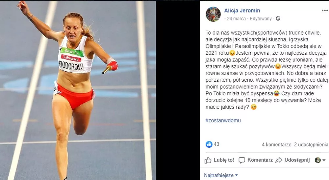View the 2 udostępnienia
Viewport: 329px width, 180px height.
[311, 144]
